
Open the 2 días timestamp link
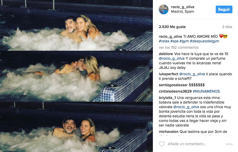[x=227, y=27]
